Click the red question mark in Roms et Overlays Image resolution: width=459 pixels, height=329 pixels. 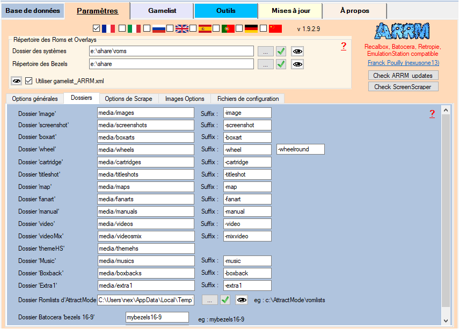pyautogui.click(x=344, y=46)
